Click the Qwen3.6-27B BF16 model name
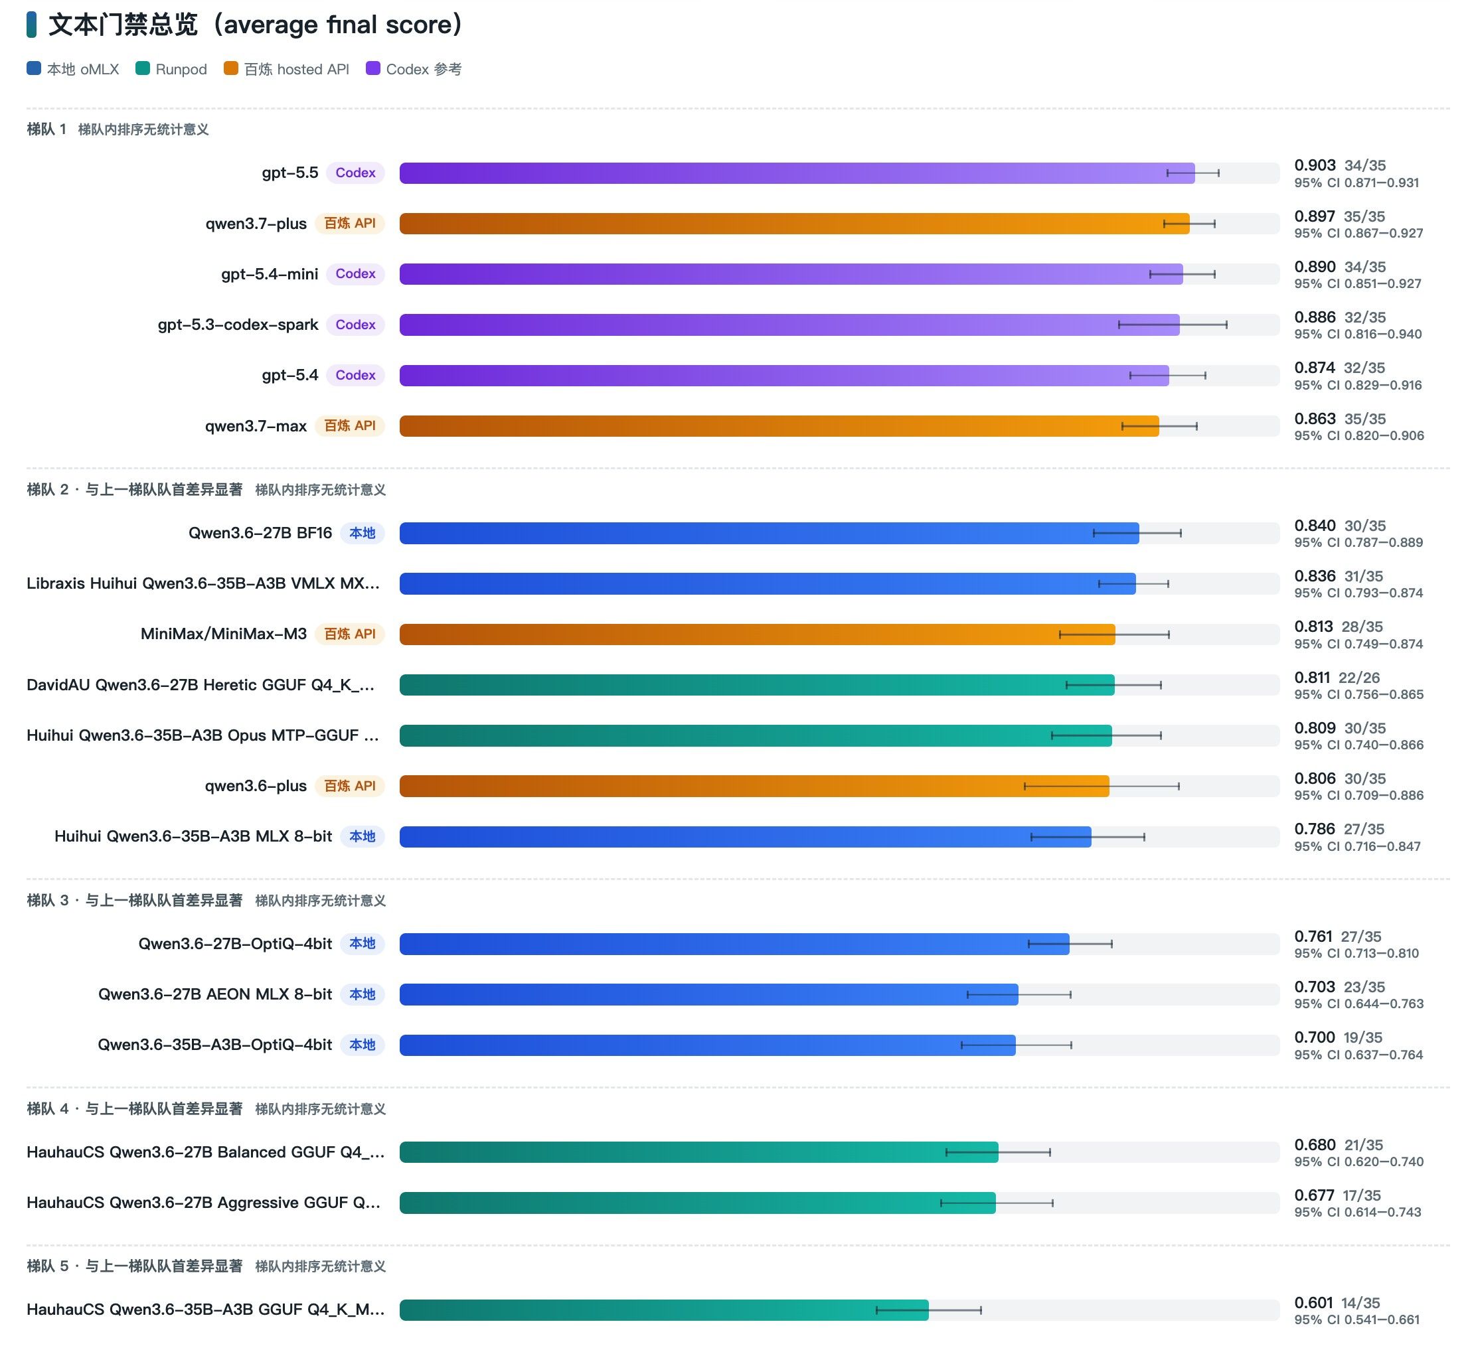The image size is (1474, 1346). pos(260,533)
